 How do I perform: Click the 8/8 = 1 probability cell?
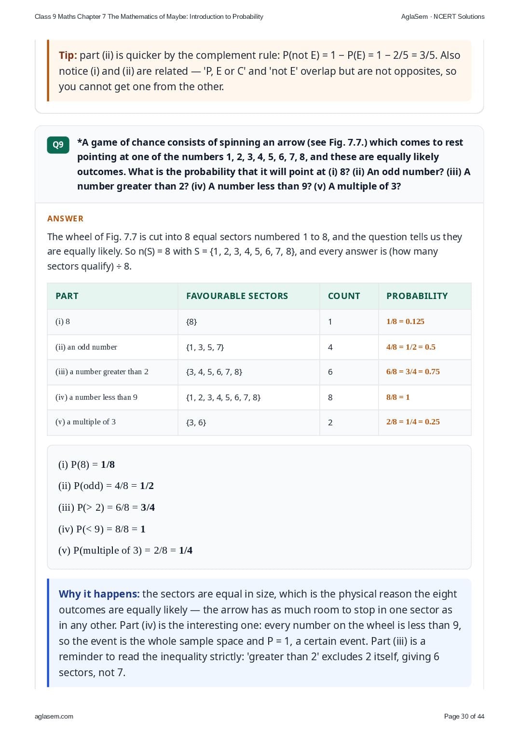coord(398,397)
